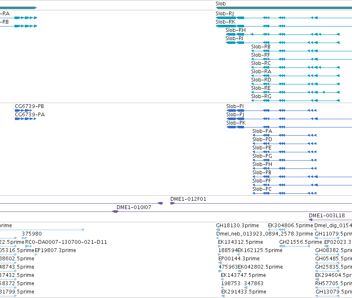
Task: Select the Slob-RF transcript label
Action: point(261,55)
